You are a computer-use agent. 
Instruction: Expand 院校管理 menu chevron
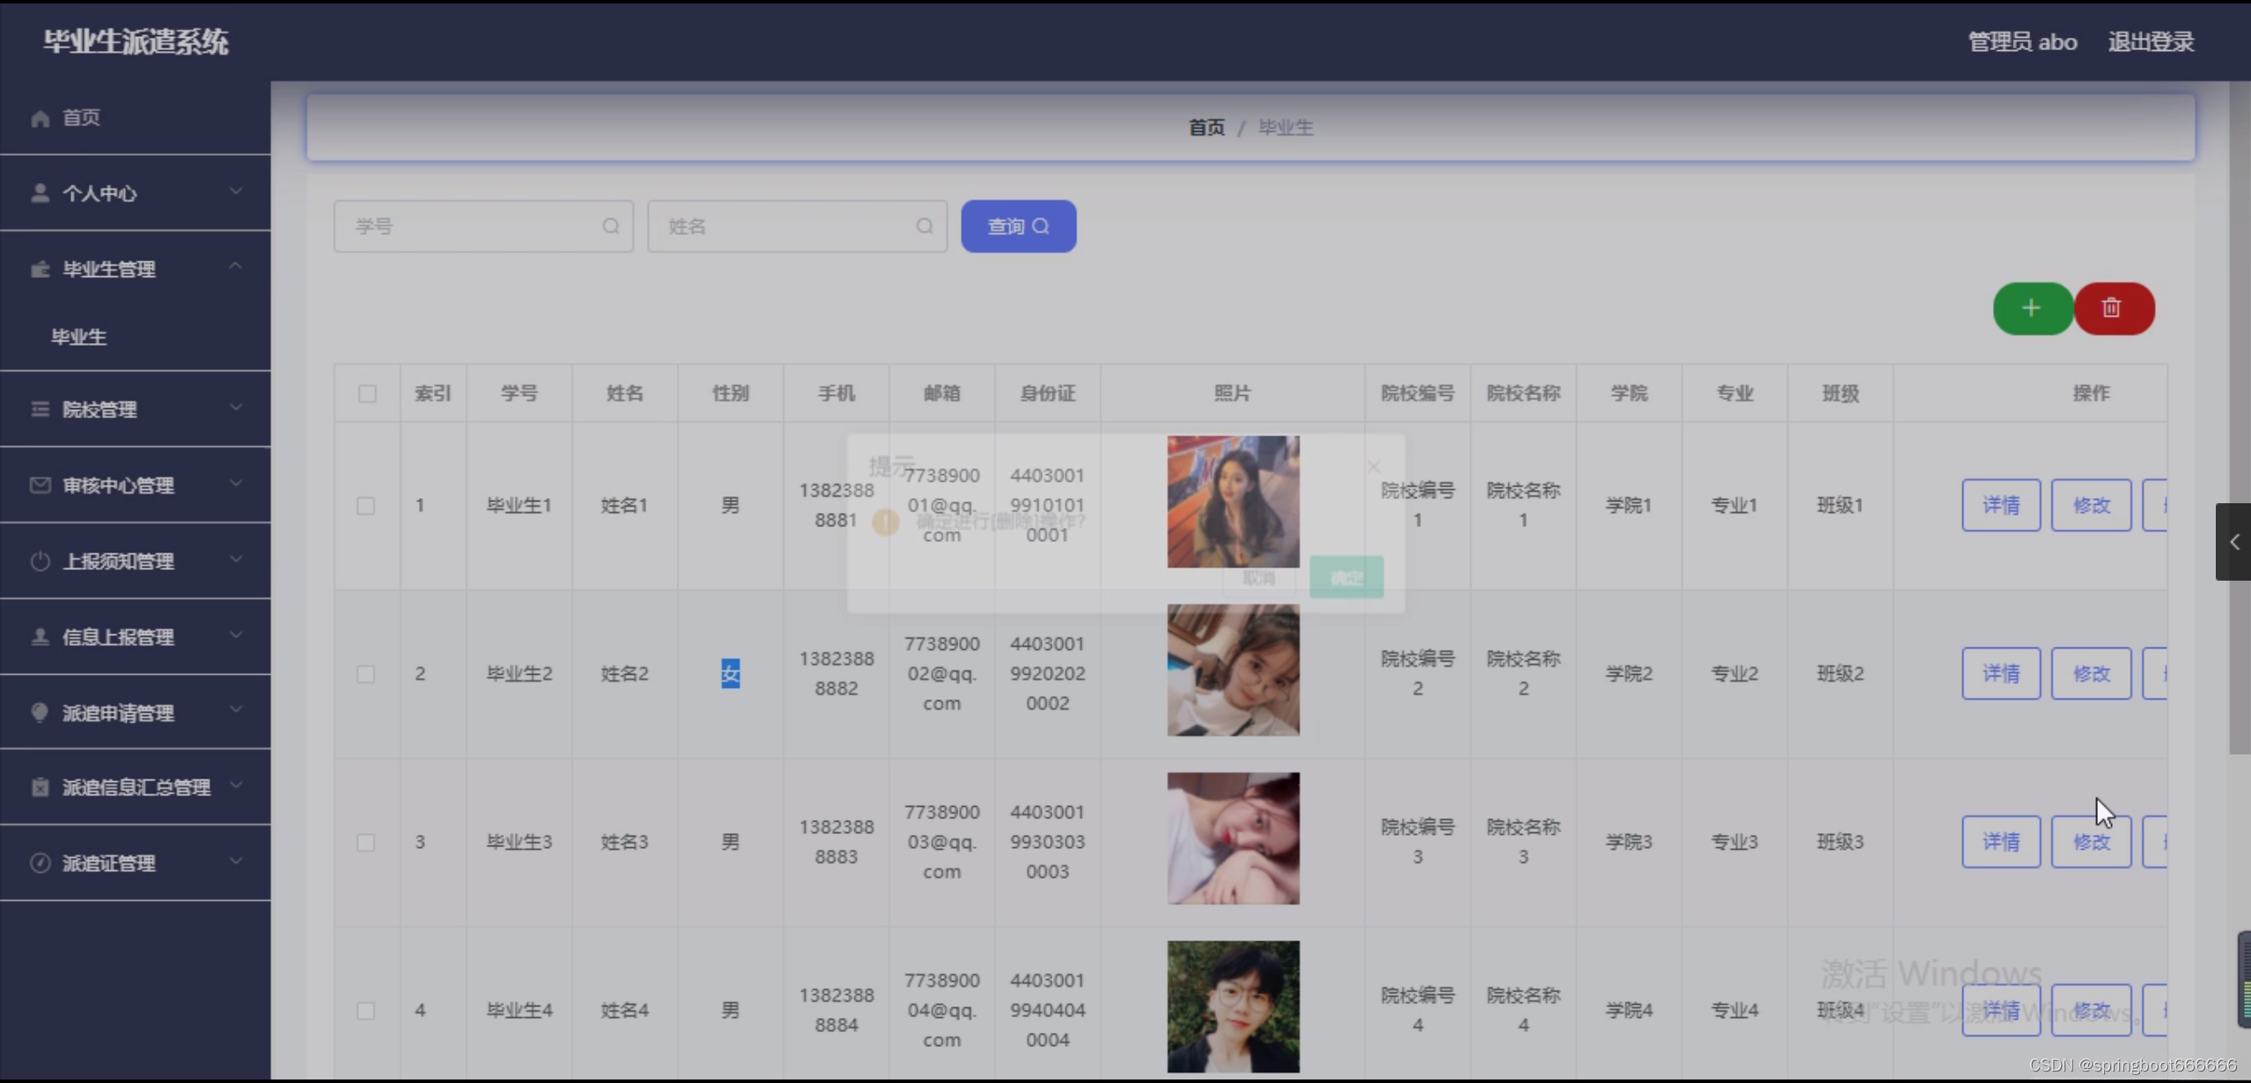point(235,407)
